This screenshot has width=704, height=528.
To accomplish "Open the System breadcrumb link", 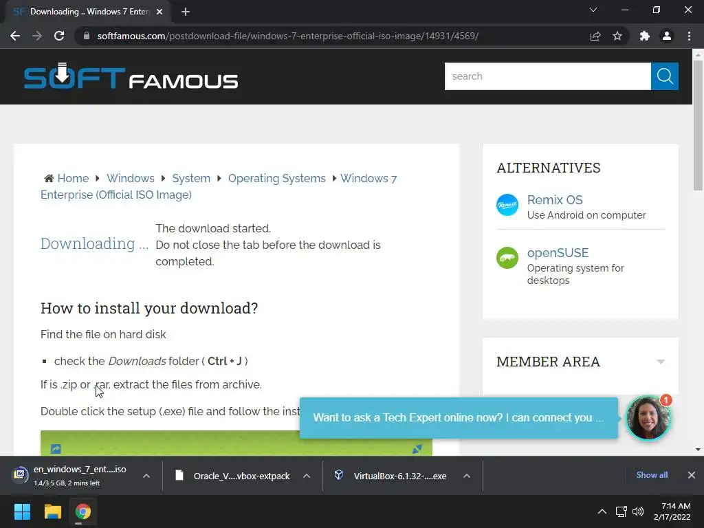I will click(191, 178).
